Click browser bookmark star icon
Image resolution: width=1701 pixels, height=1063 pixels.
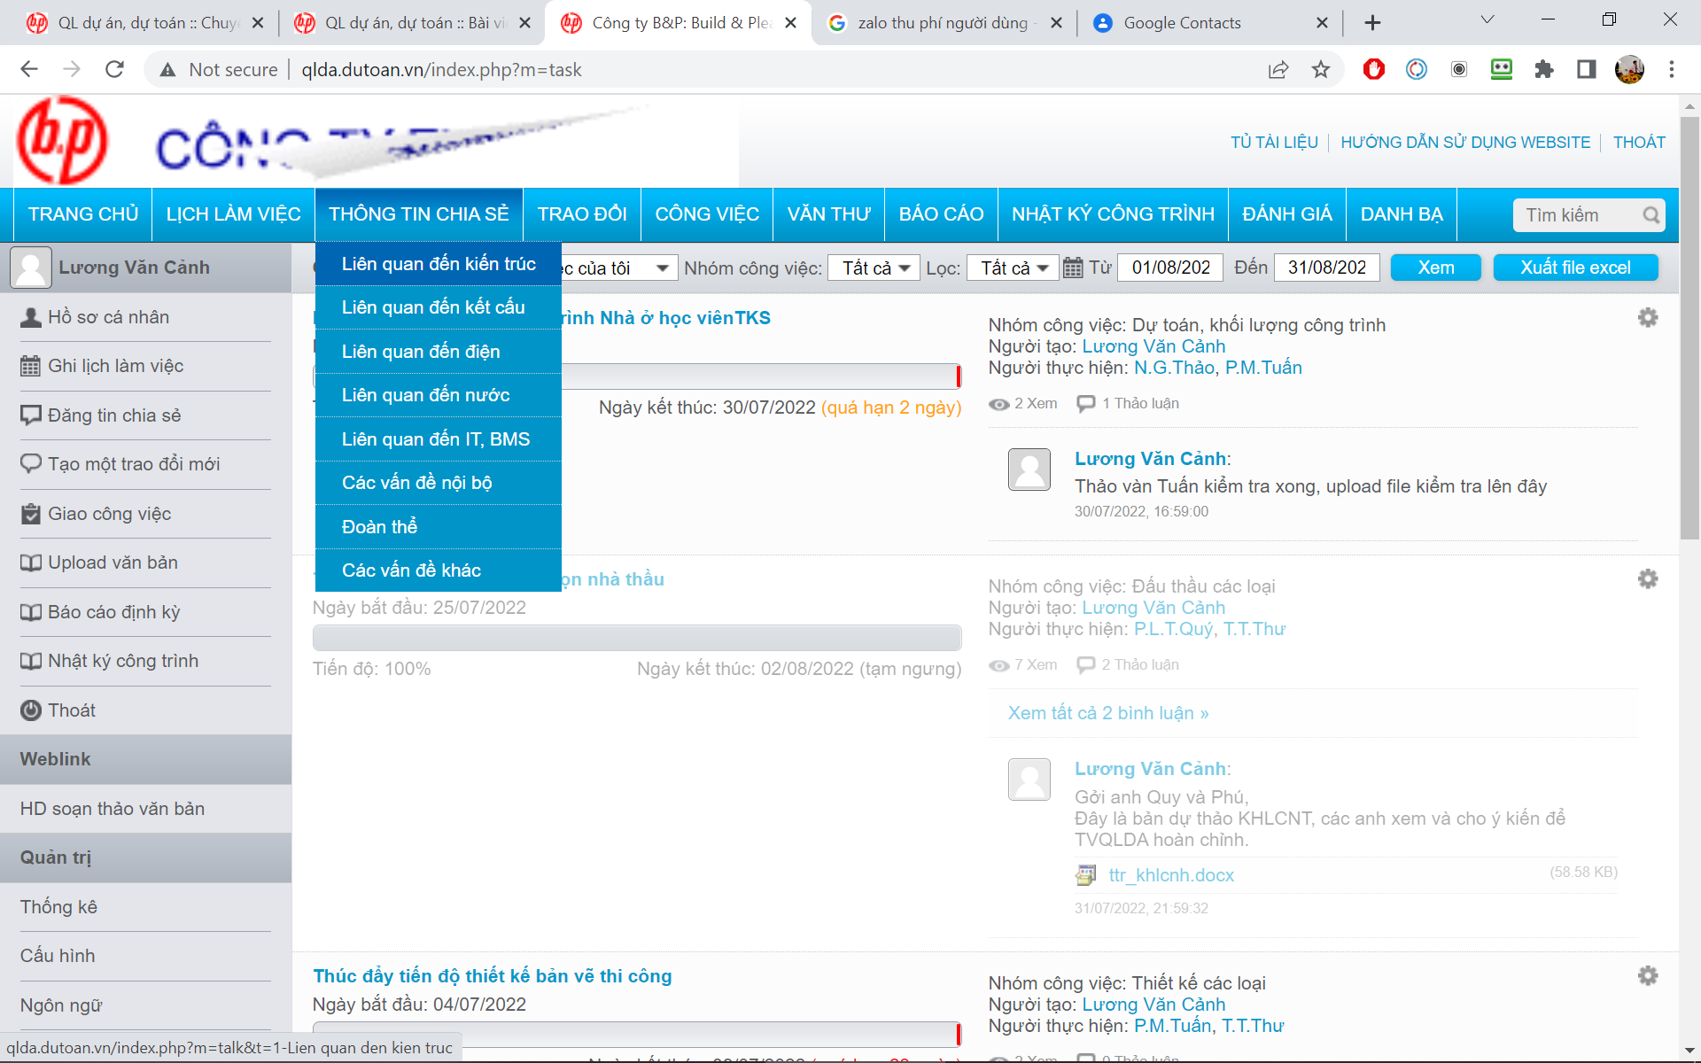tap(1321, 70)
